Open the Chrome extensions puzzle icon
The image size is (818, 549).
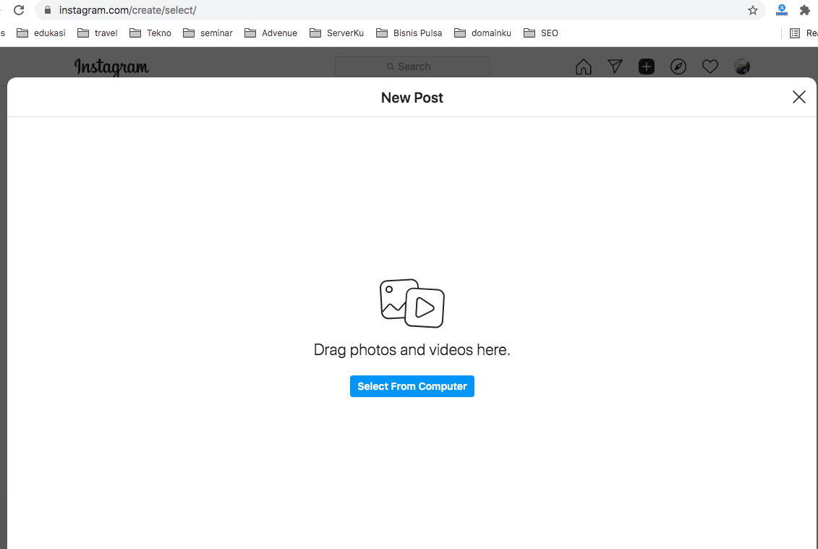point(804,10)
